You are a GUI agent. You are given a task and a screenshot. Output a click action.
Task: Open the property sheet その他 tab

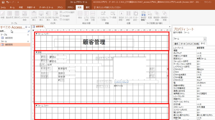(196, 44)
